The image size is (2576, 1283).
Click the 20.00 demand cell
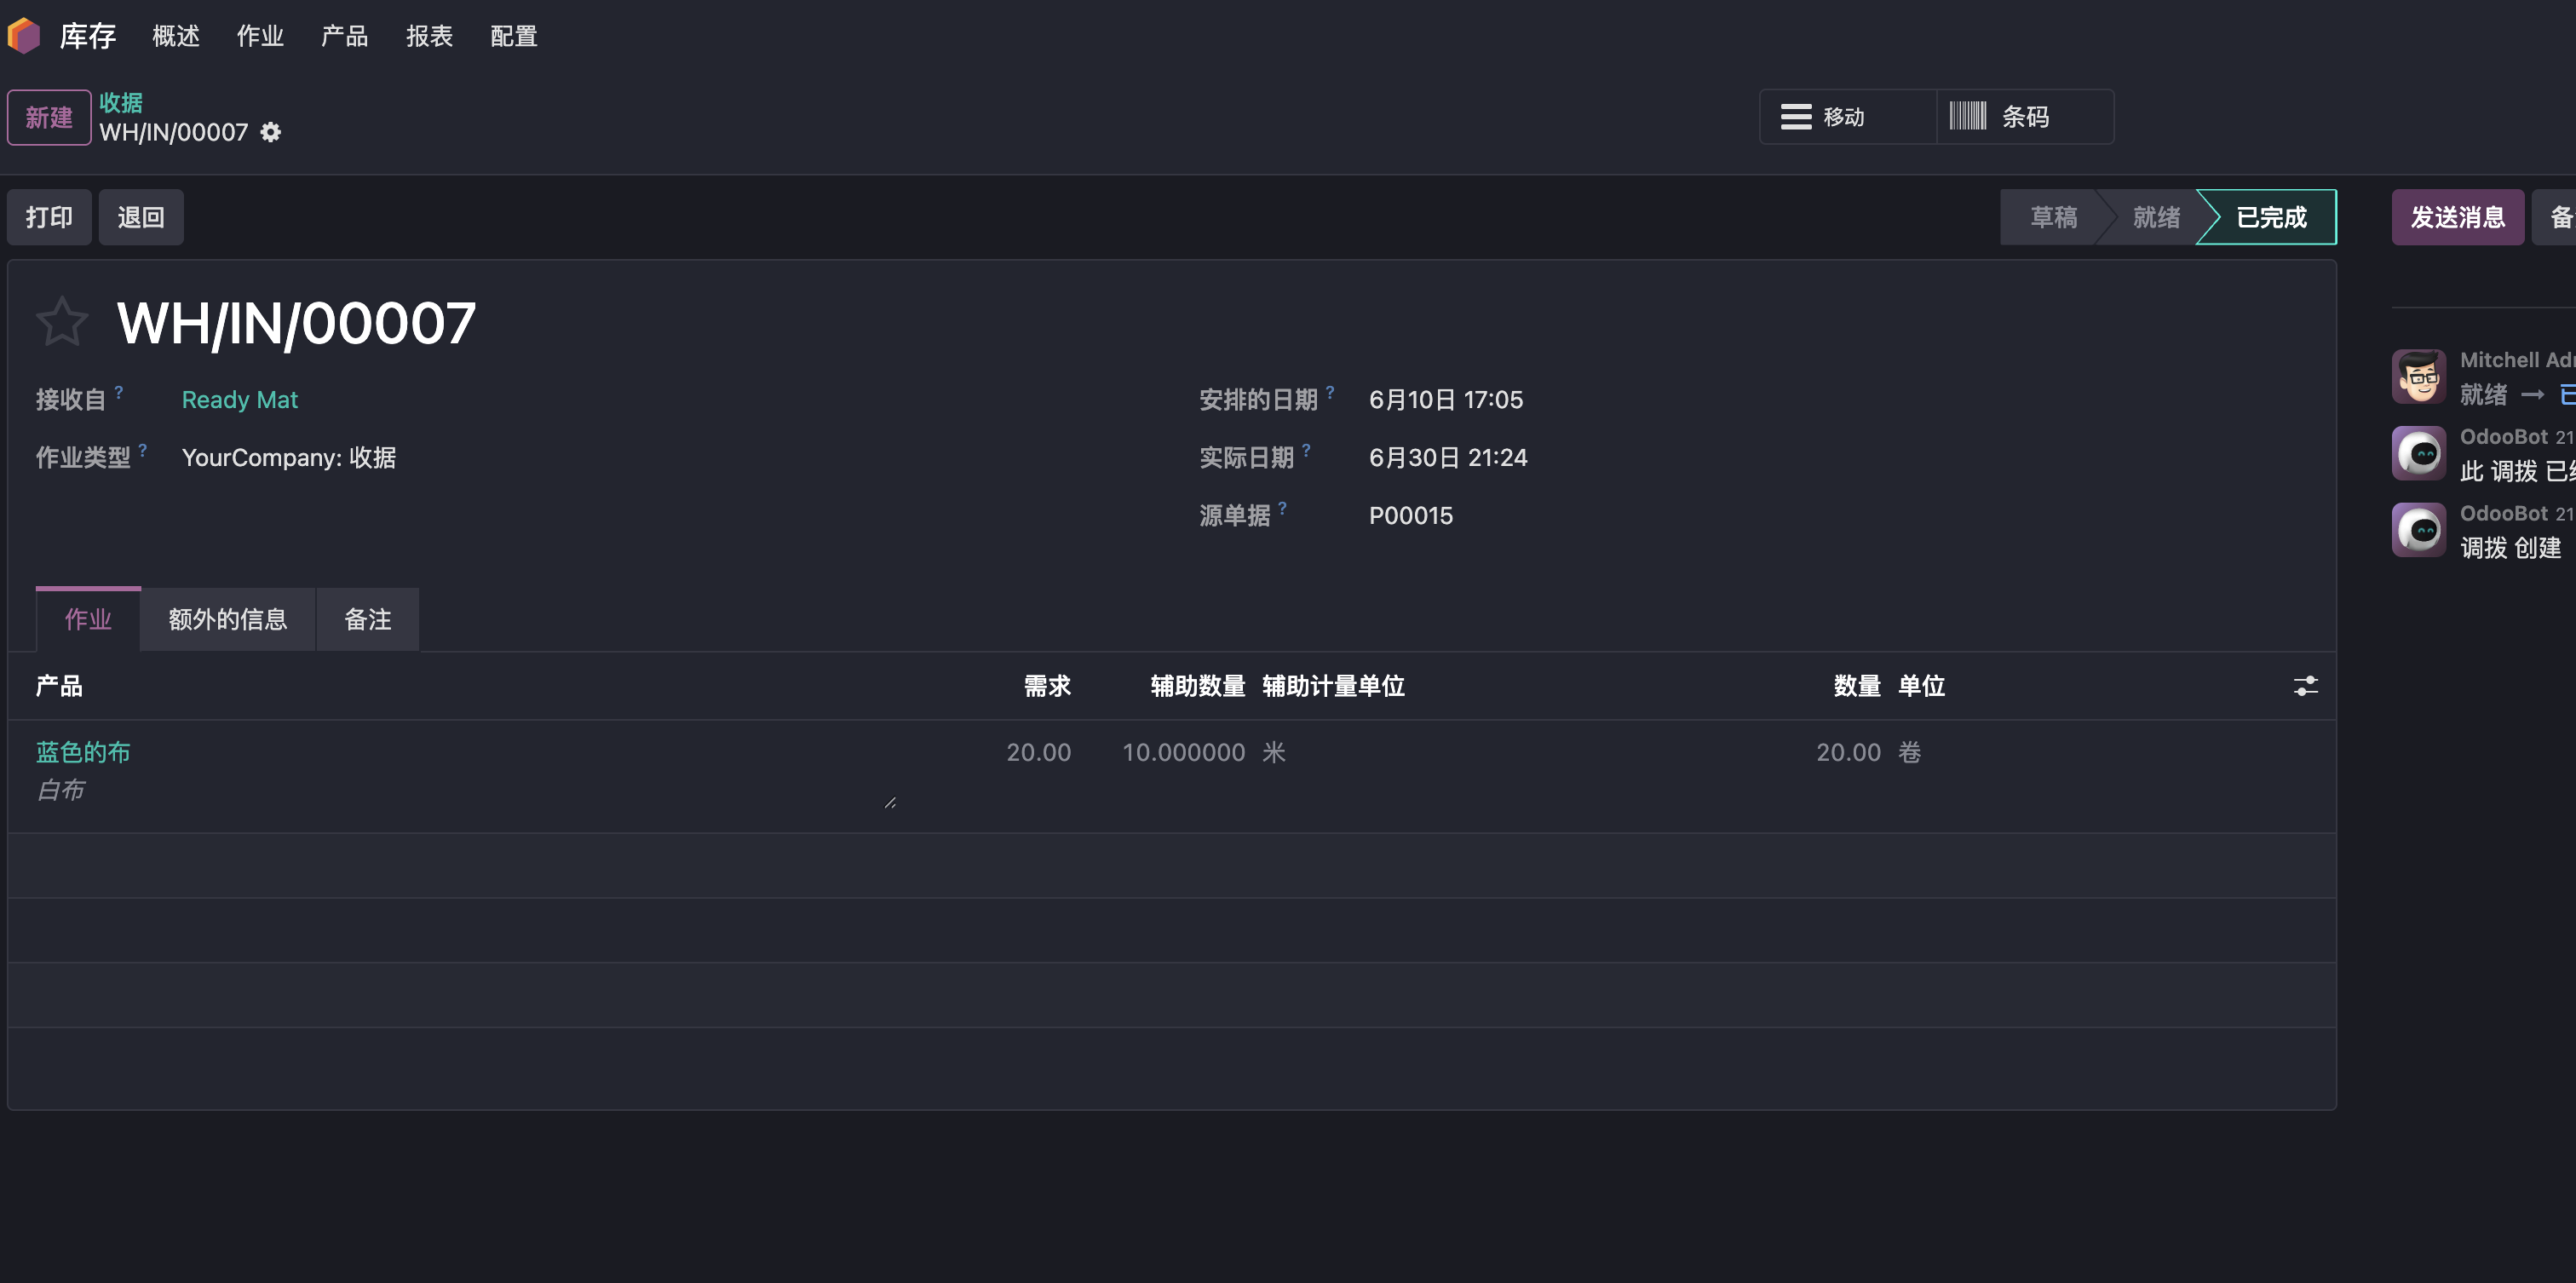[x=1038, y=752]
